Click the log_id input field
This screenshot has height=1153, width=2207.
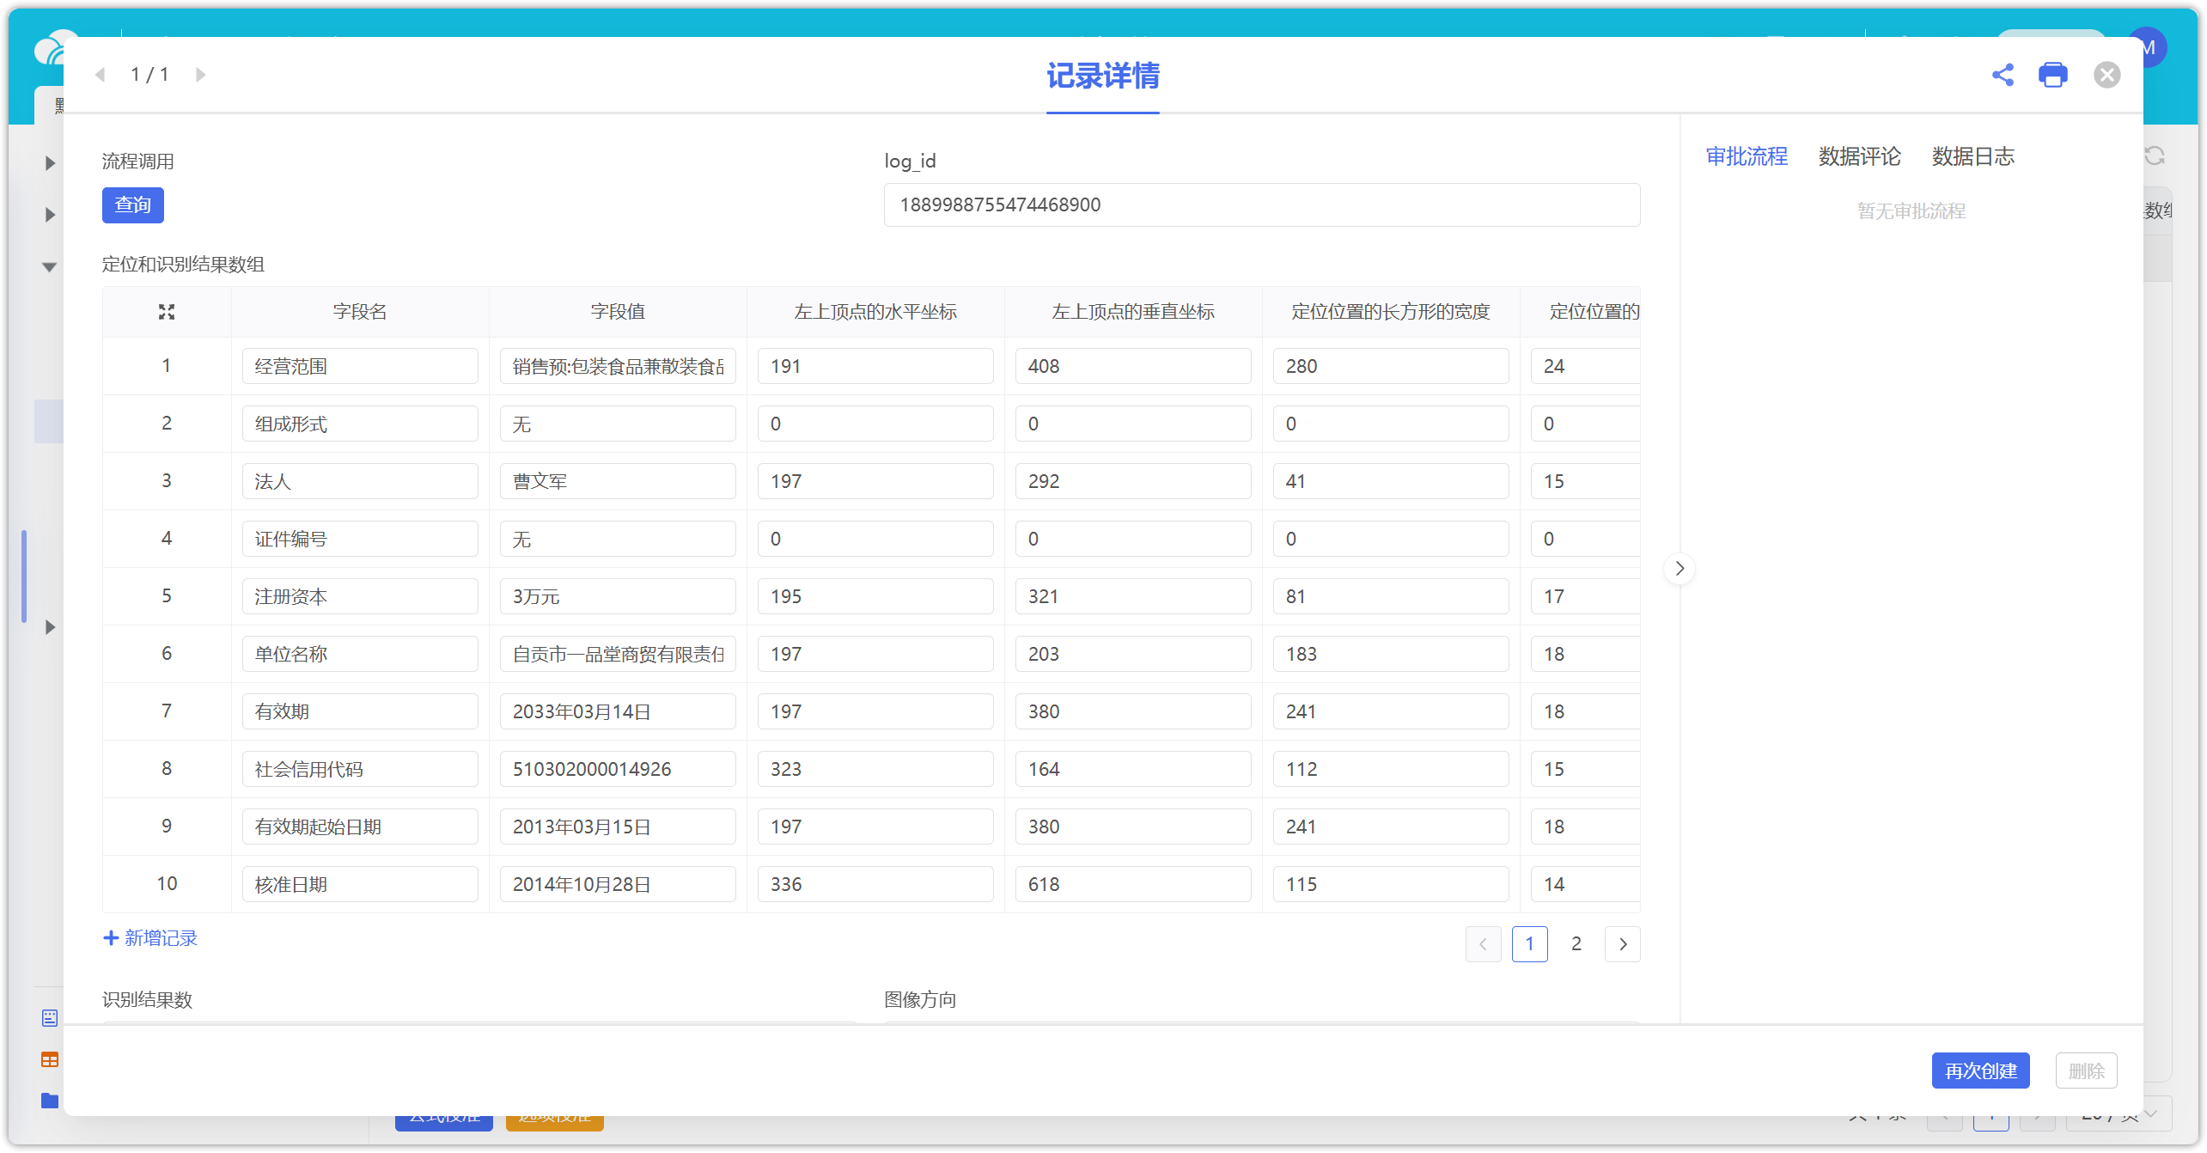pyautogui.click(x=1261, y=205)
